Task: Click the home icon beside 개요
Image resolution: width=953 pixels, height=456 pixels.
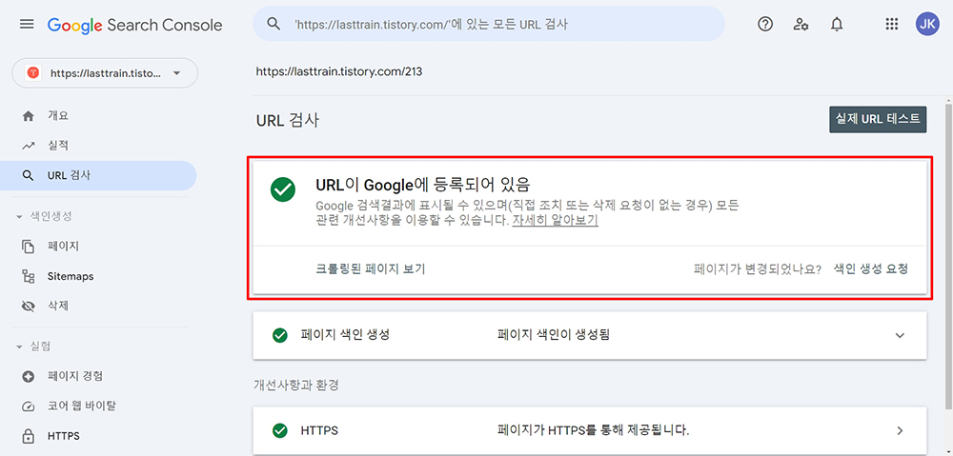Action: pyautogui.click(x=28, y=116)
